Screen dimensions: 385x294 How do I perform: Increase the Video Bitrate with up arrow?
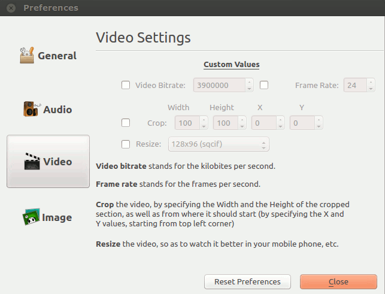[249, 82]
